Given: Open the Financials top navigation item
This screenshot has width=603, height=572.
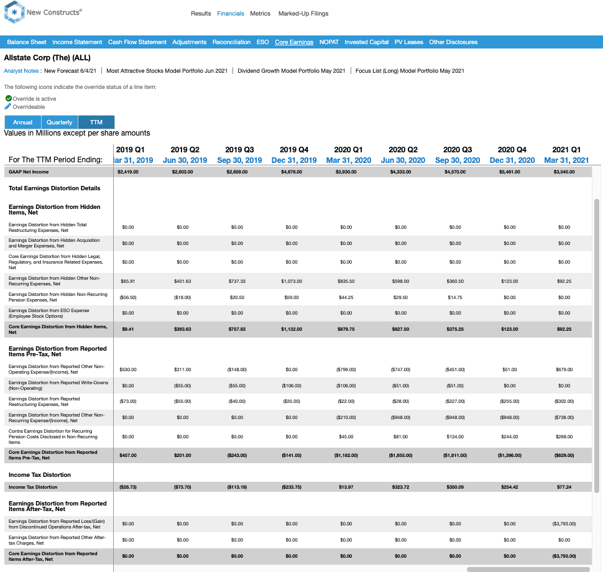Looking at the screenshot, I should point(231,14).
